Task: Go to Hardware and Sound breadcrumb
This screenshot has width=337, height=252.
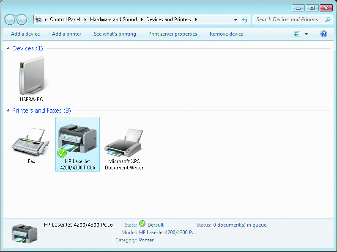Action: 113,19
